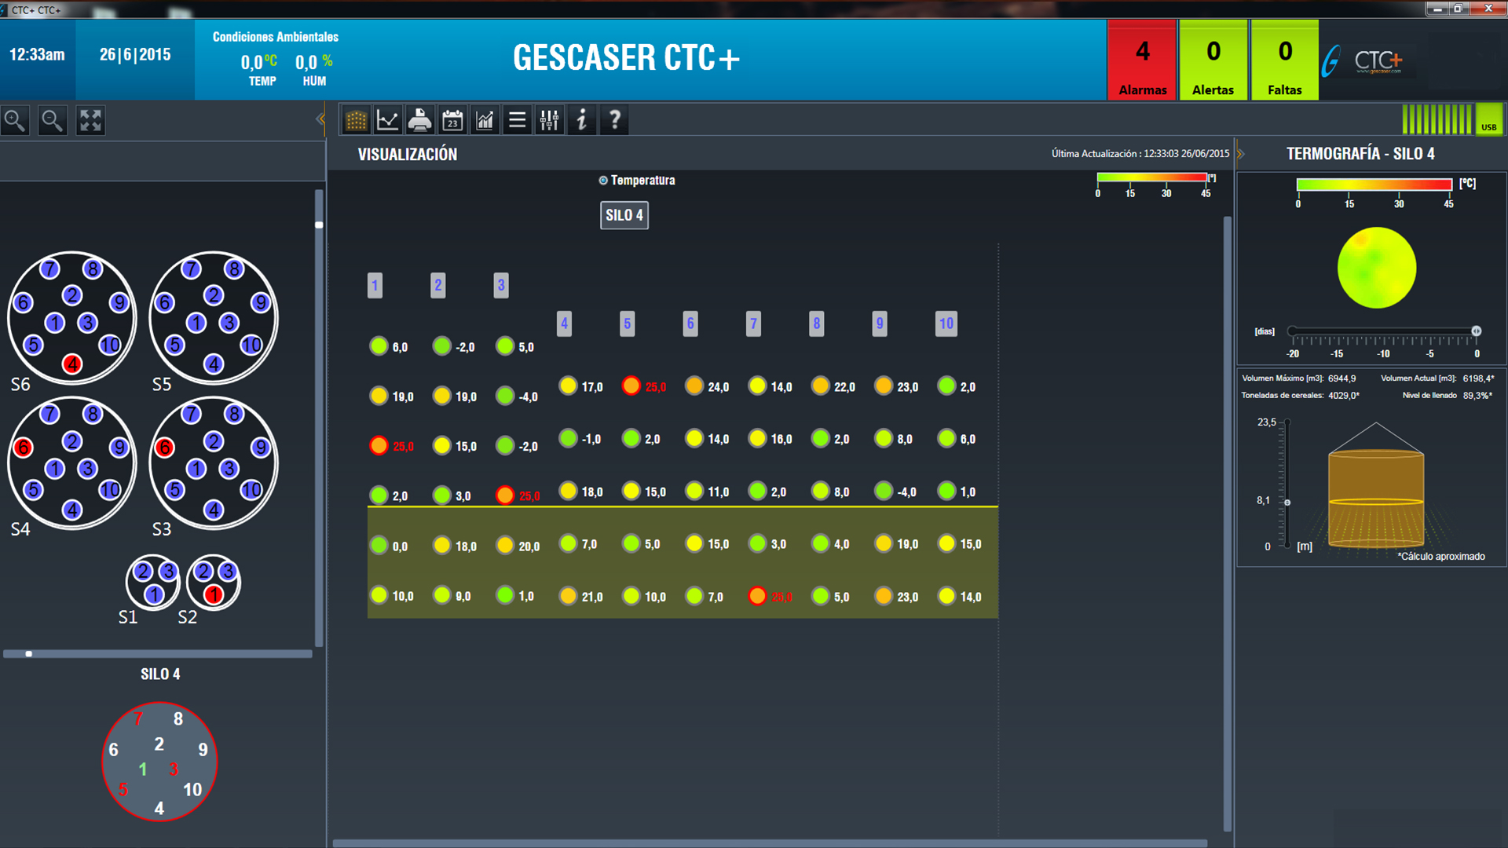
Task: Open the Alarmas counter tile
Action: point(1142,60)
